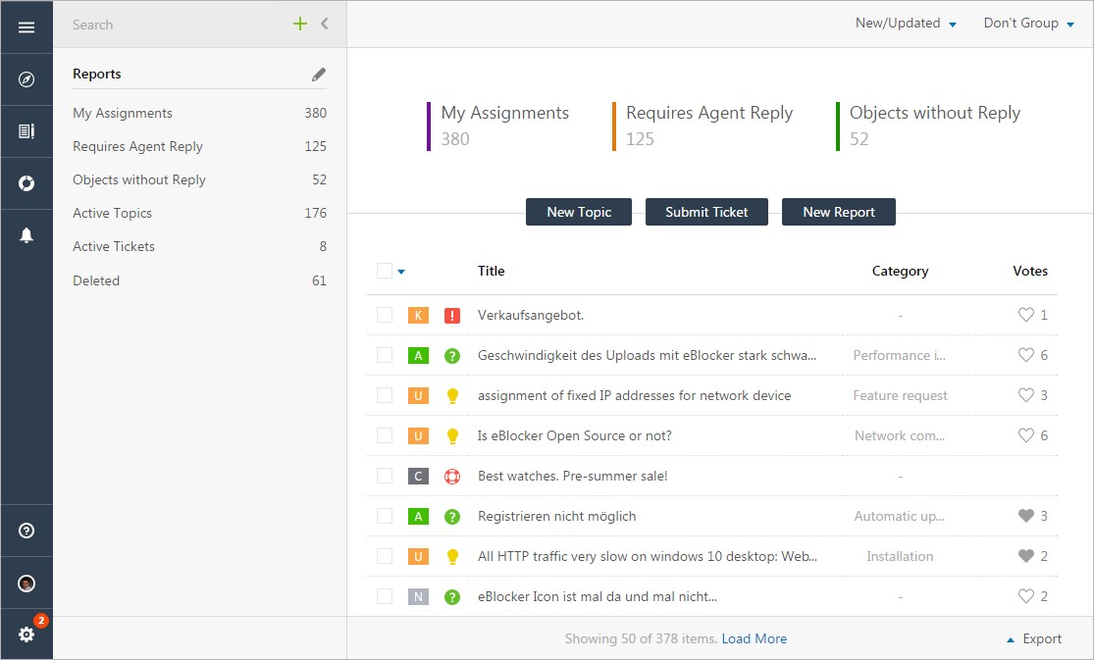Open the main hamburger menu

[x=26, y=26]
